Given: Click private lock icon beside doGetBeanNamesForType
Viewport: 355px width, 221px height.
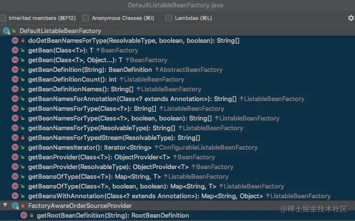Looking at the screenshot, I should [x=23, y=40].
